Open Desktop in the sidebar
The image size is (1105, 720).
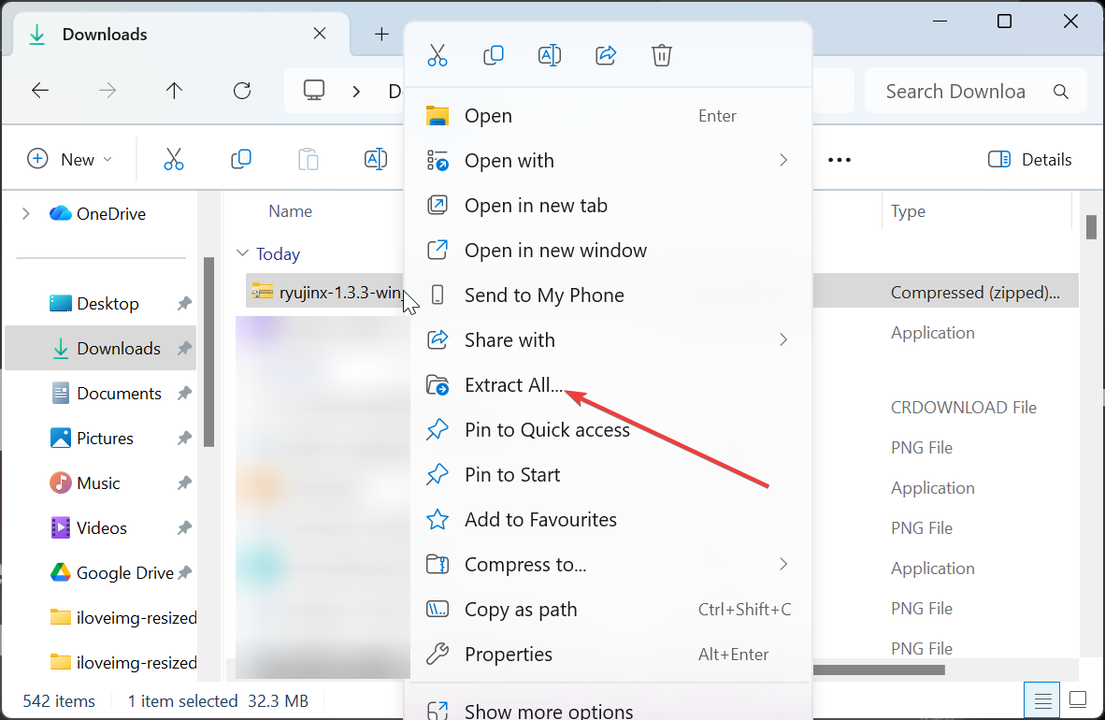(100, 303)
